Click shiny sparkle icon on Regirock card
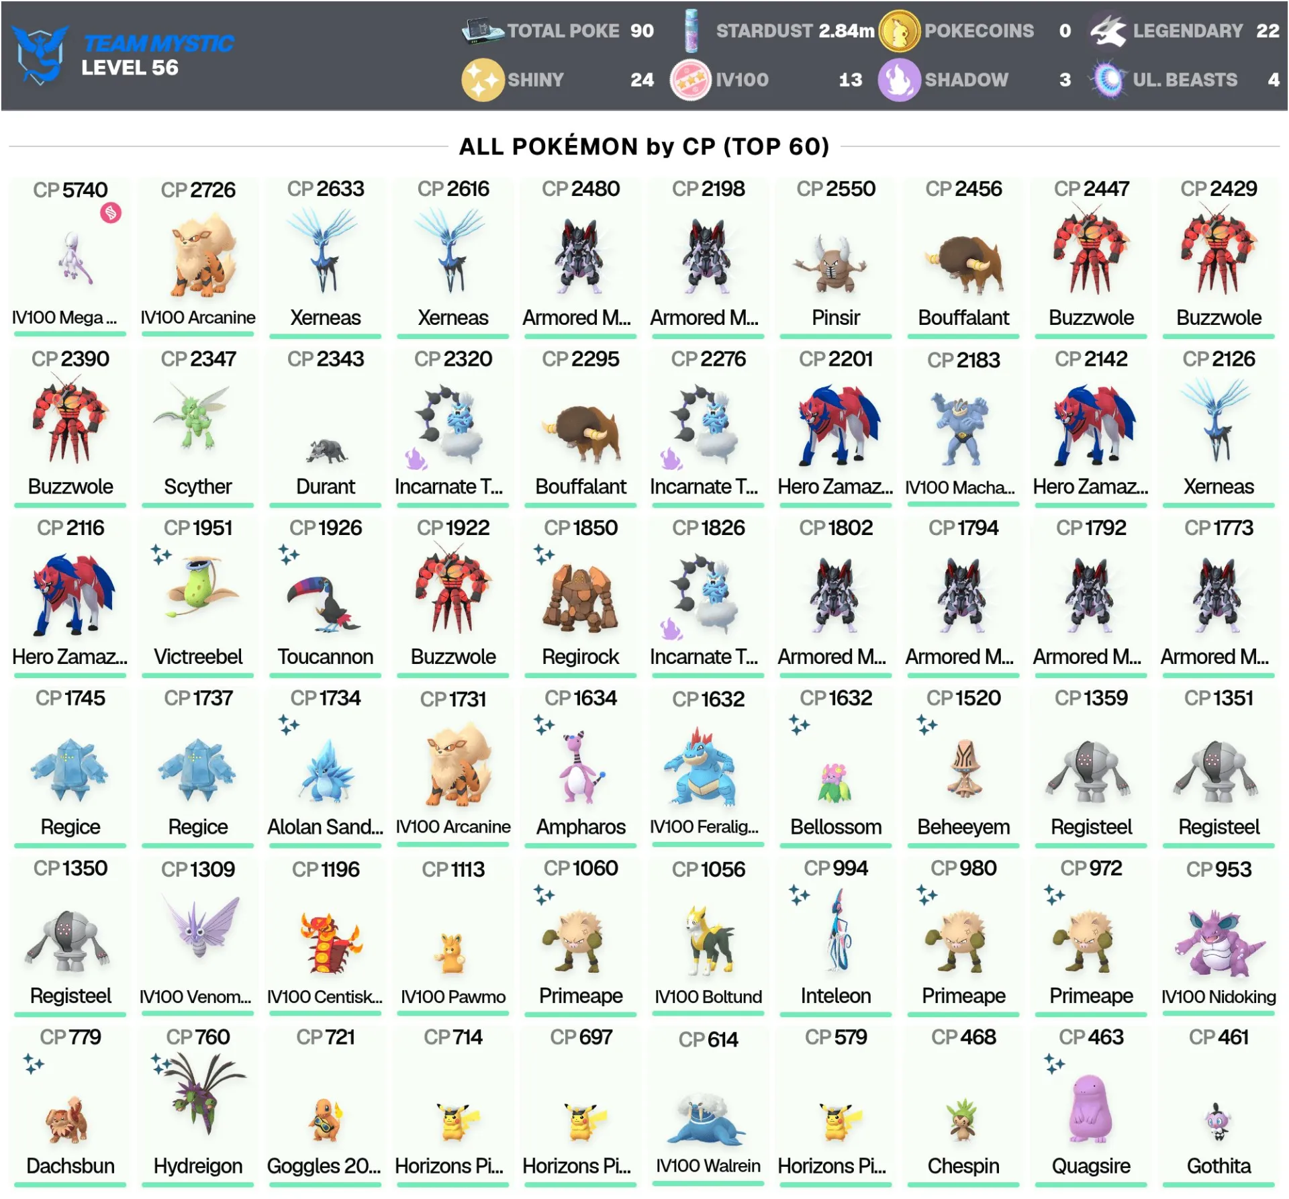1289x1199 pixels. click(544, 555)
